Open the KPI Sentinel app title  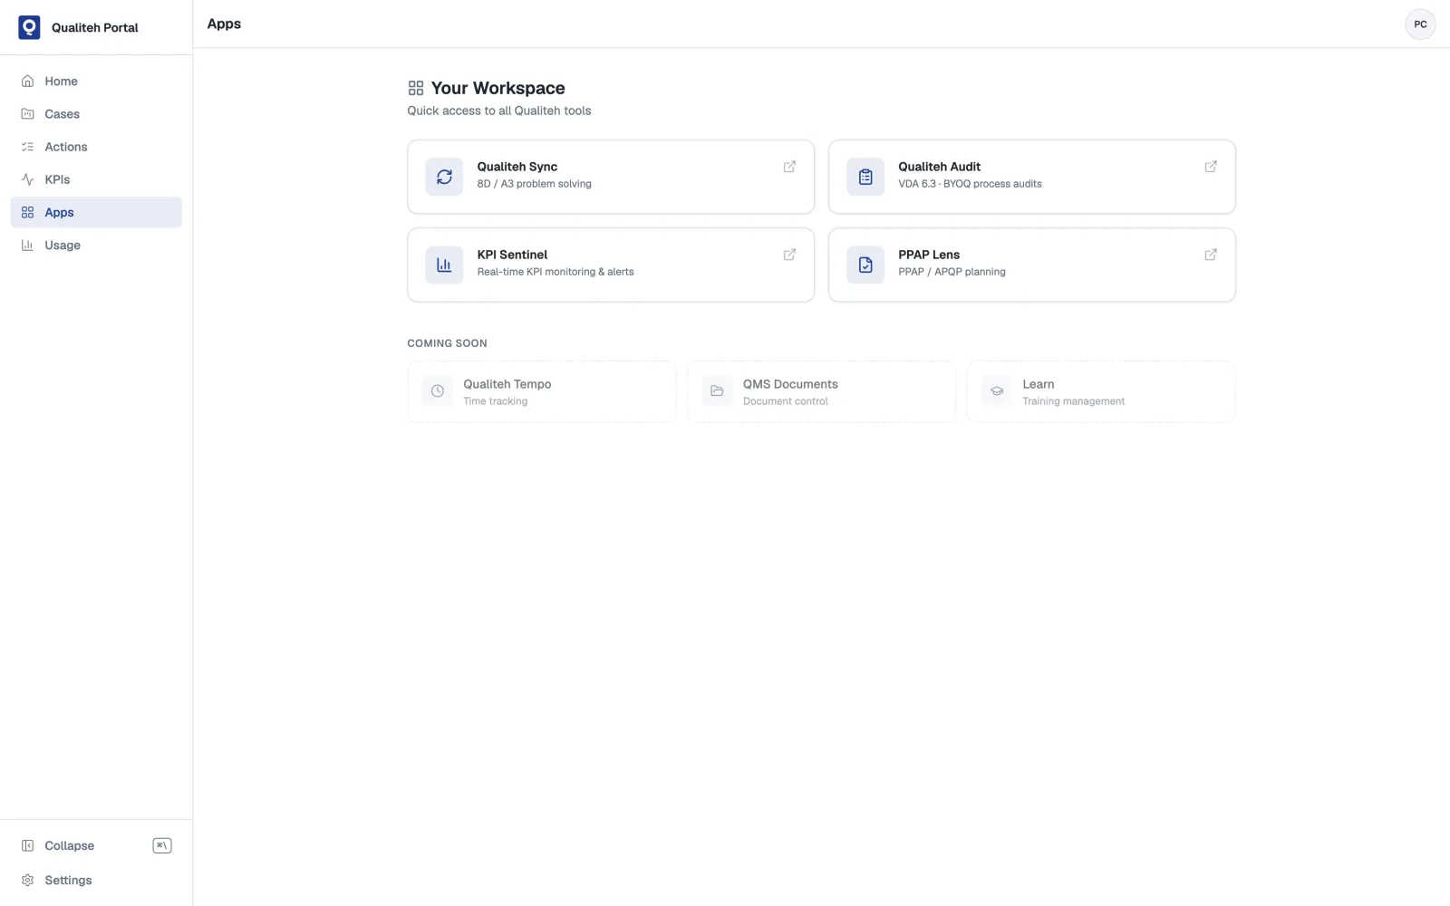click(512, 255)
